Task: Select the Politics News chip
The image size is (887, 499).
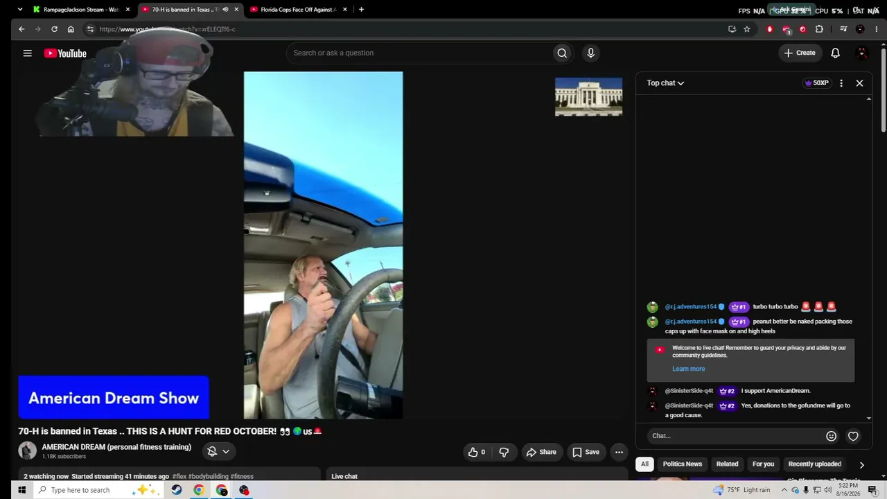Action: [x=683, y=464]
